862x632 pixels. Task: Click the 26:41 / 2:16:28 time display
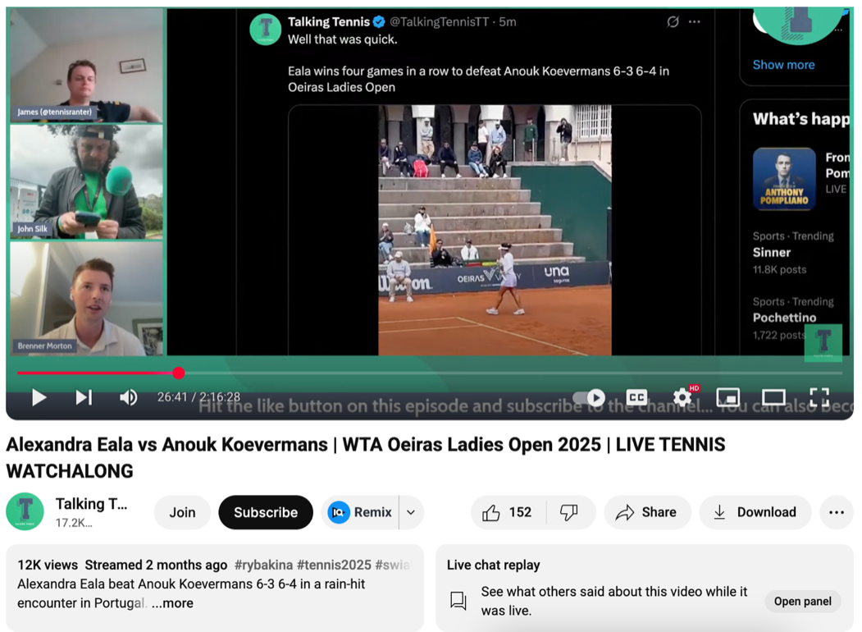click(198, 397)
